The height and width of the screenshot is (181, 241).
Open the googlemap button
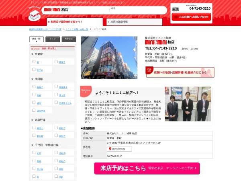(x=119, y=149)
